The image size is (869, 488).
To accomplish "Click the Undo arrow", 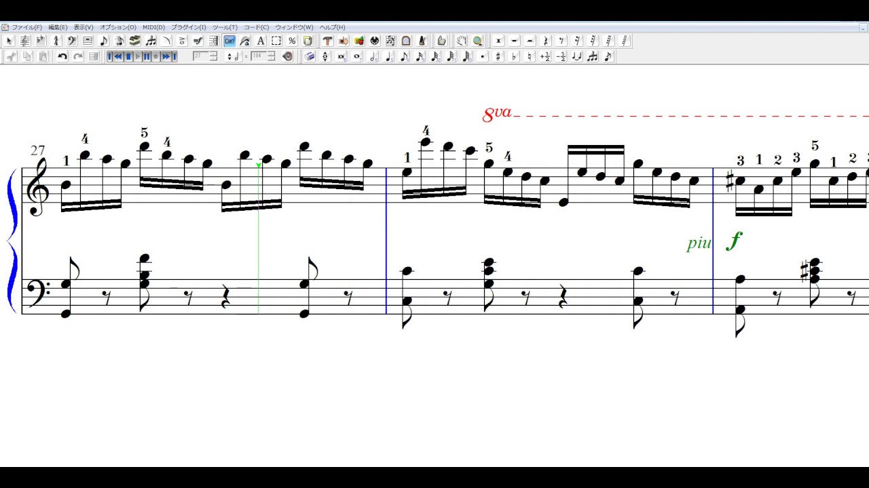I will 62,56.
